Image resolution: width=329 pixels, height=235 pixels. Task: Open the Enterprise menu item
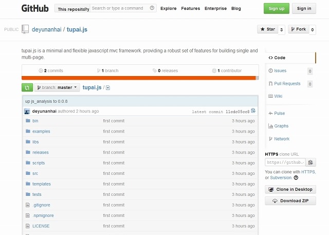point(216,8)
